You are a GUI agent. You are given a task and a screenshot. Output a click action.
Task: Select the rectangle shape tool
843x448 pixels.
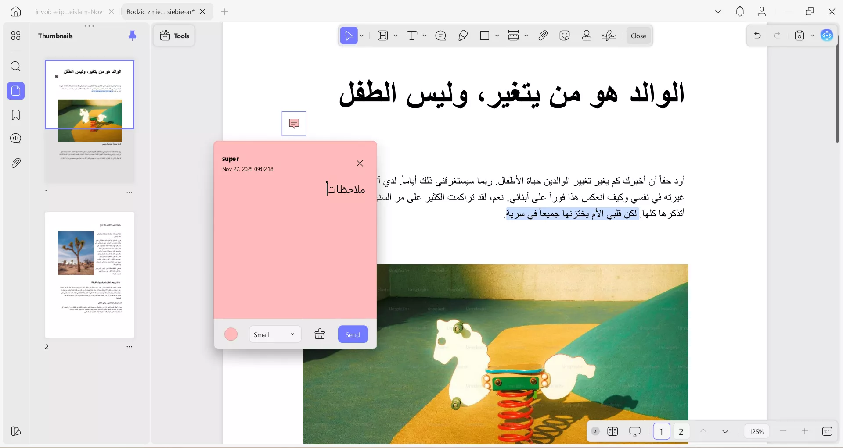485,36
